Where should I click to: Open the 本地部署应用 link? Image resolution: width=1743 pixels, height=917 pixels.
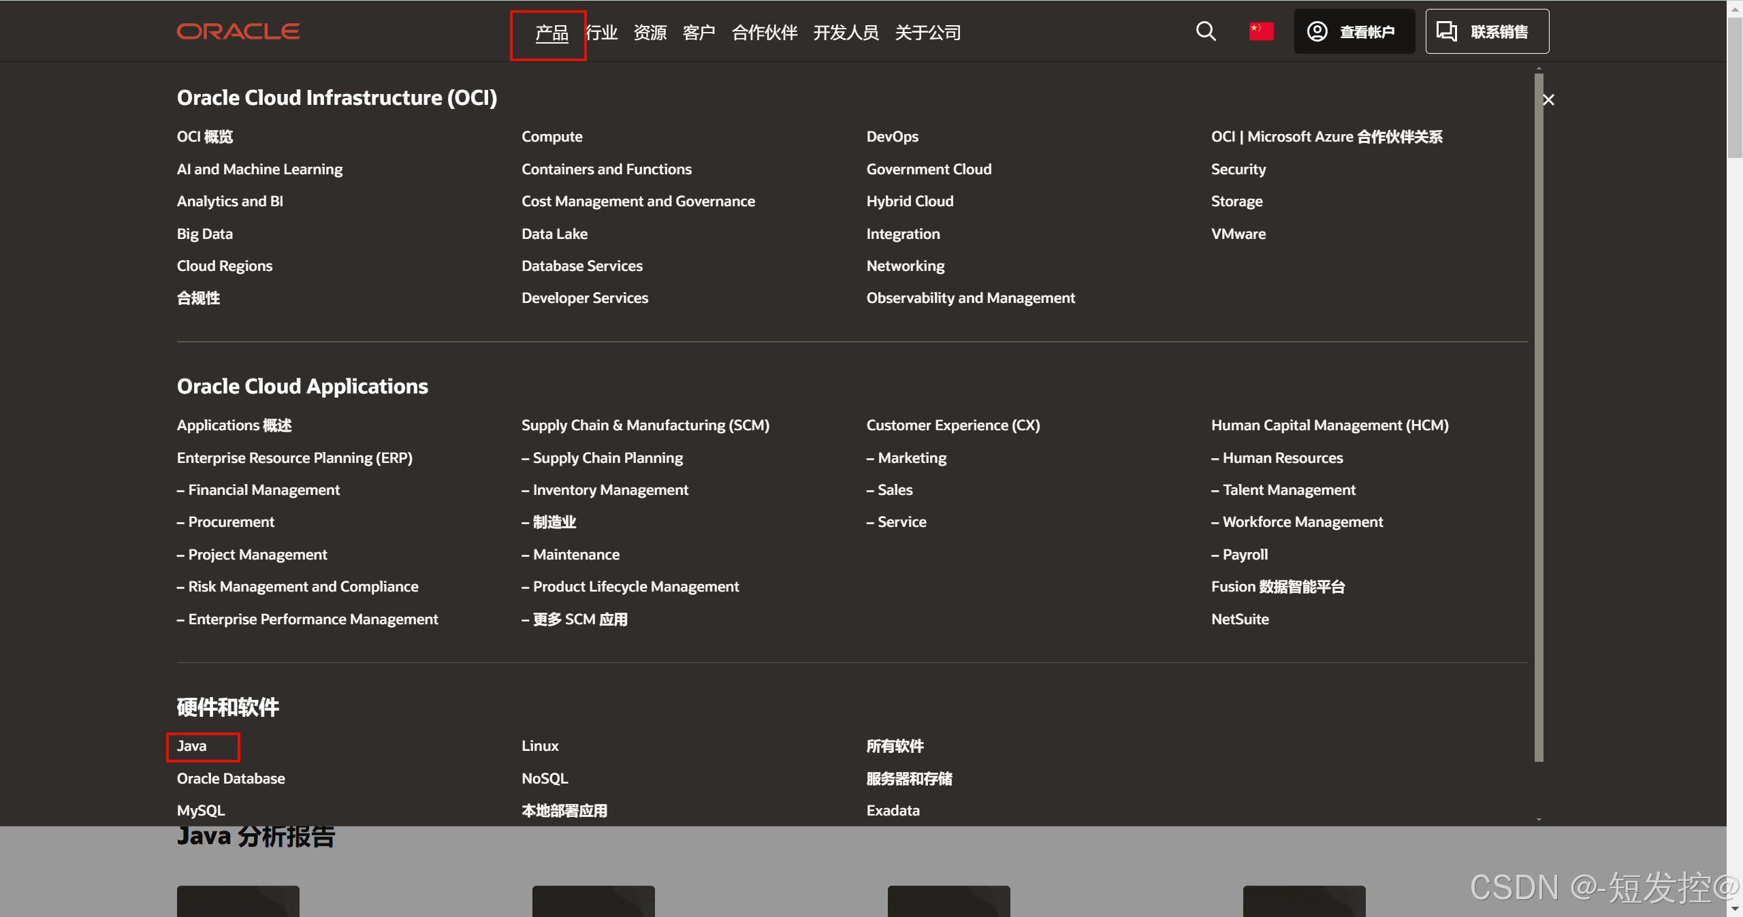(x=564, y=811)
